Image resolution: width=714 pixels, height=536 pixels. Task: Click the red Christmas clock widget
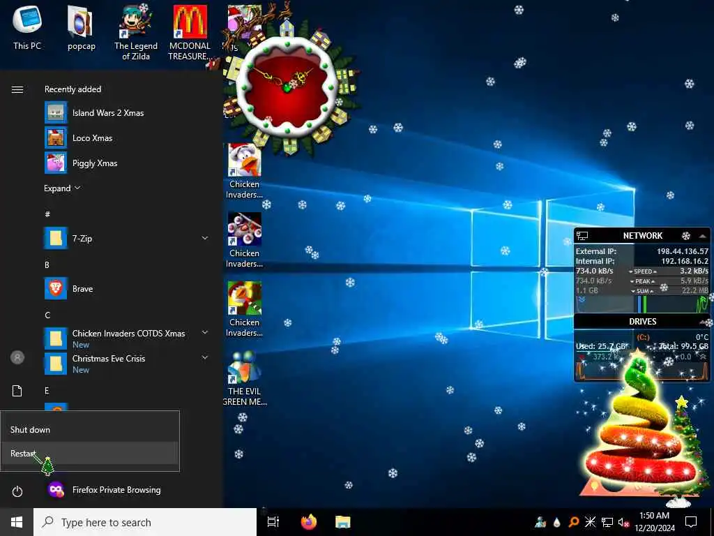pos(287,87)
